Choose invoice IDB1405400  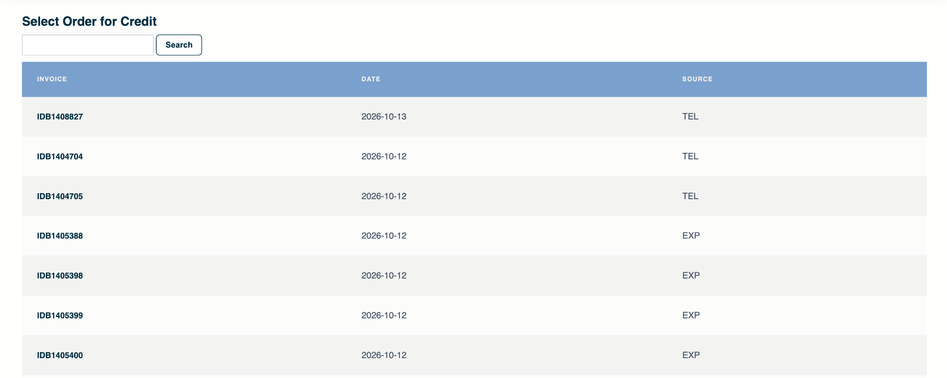click(60, 355)
